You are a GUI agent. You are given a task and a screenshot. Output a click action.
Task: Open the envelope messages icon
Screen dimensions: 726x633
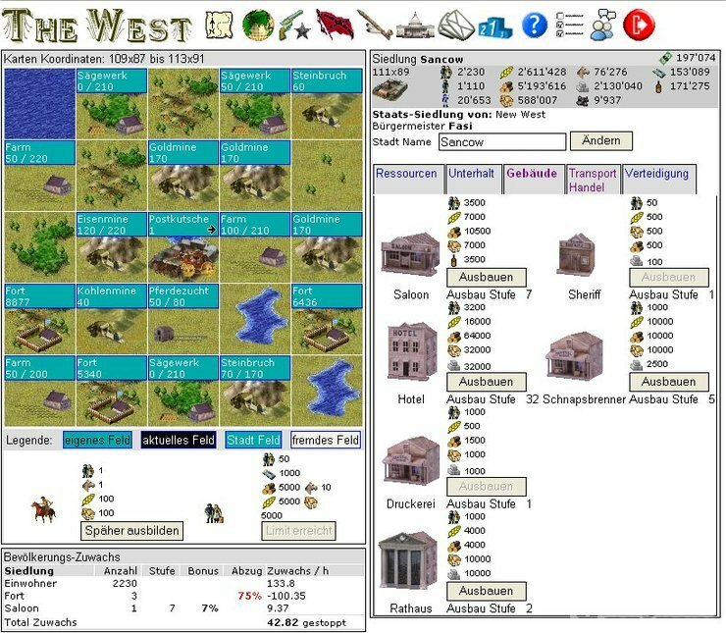tap(456, 25)
